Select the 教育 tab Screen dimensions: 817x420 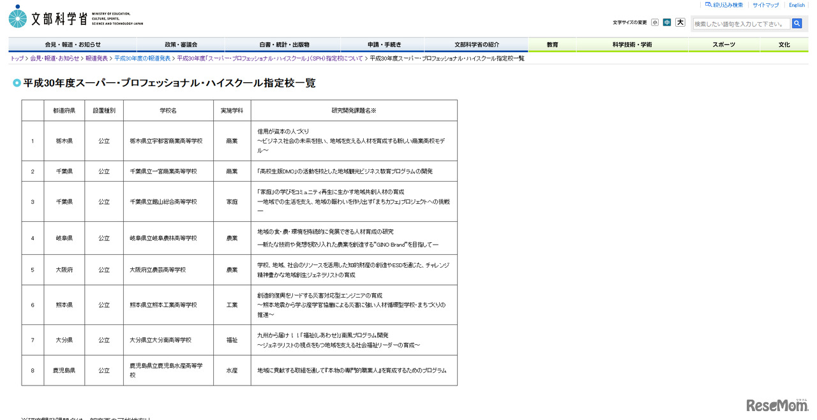[551, 45]
